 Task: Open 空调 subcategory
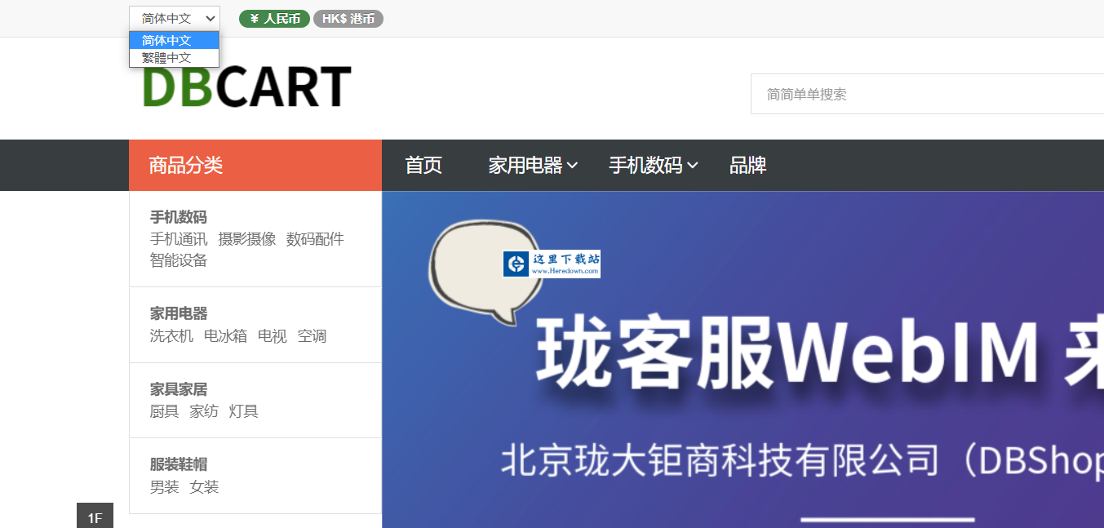pyautogui.click(x=312, y=335)
